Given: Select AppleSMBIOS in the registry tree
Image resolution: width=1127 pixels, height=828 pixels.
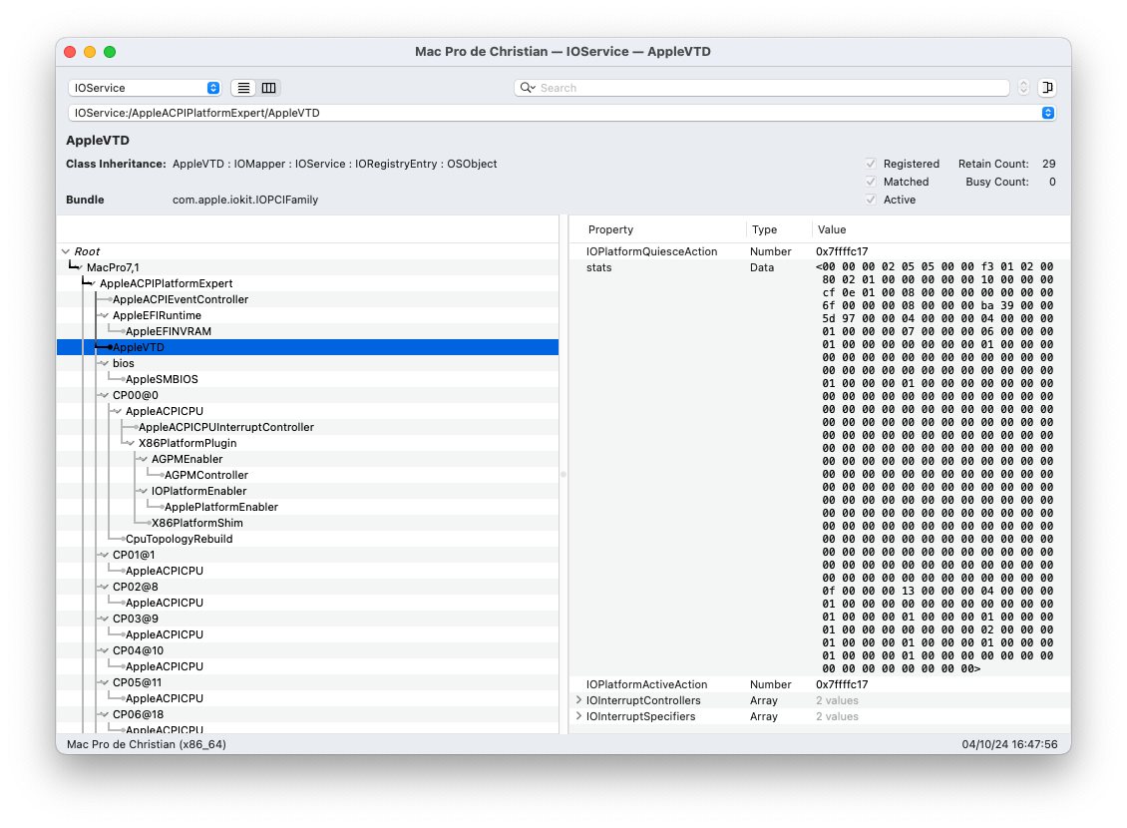Looking at the screenshot, I should (x=161, y=379).
